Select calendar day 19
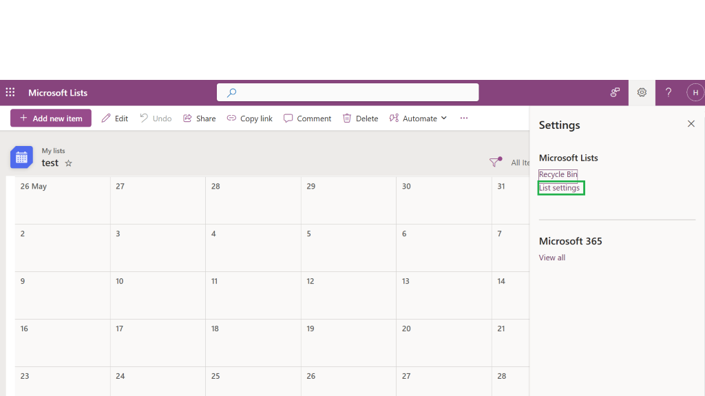This screenshot has width=705, height=396. 348,343
